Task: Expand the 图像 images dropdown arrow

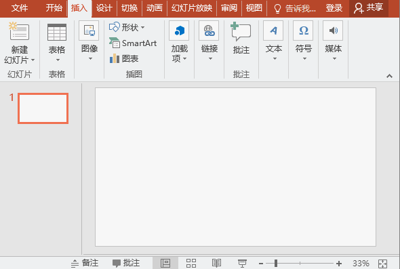Action: (x=90, y=59)
